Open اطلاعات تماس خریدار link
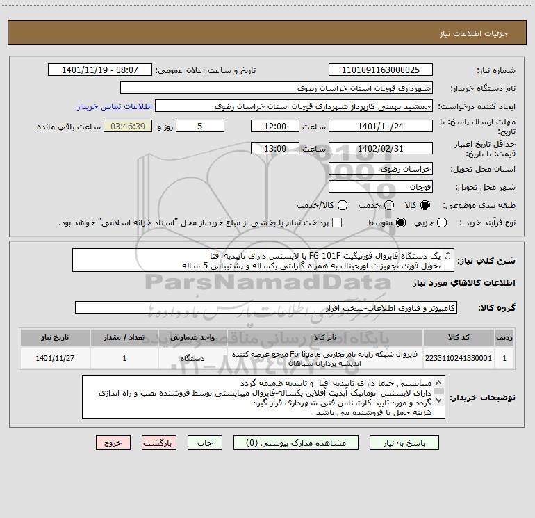This screenshot has height=518, width=535. [115, 106]
